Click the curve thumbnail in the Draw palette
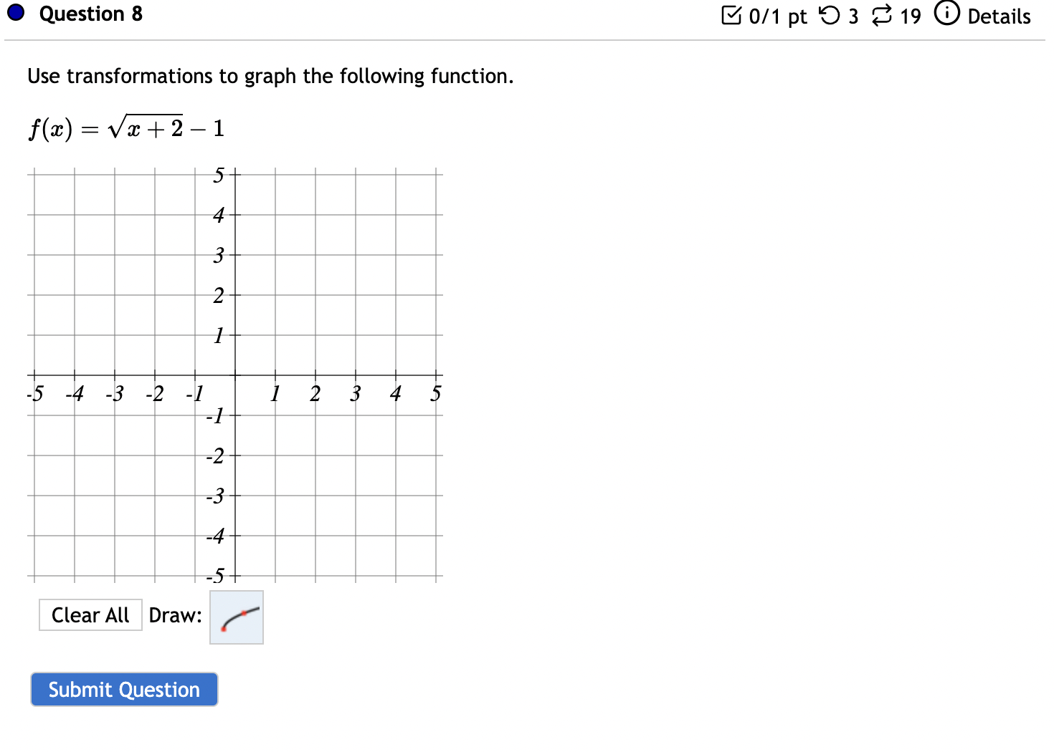 coord(236,617)
